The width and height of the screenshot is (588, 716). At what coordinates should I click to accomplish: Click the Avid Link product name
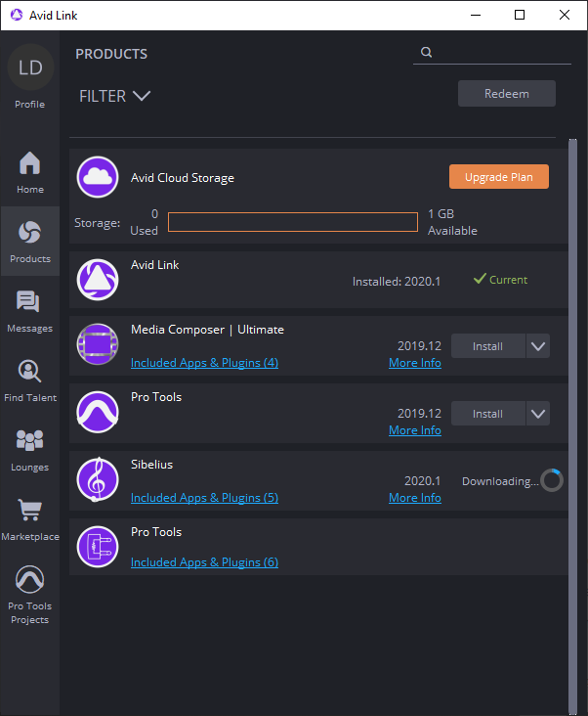(154, 265)
